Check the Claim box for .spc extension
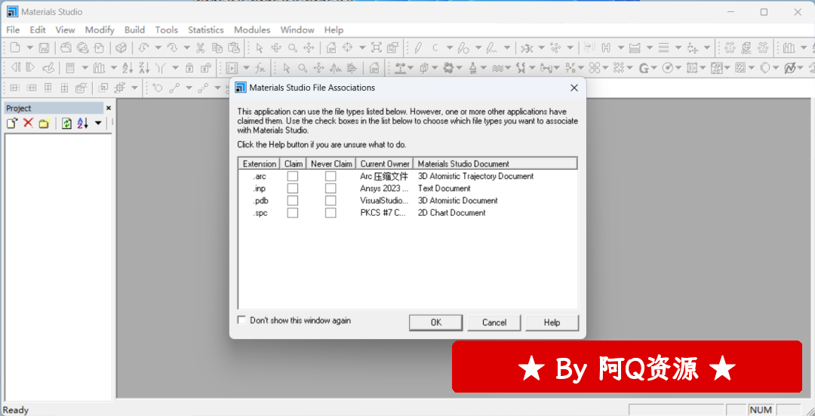 point(293,213)
